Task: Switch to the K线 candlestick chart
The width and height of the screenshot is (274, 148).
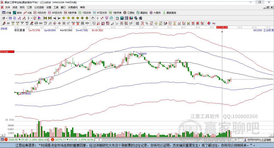Action: click(x=28, y=13)
